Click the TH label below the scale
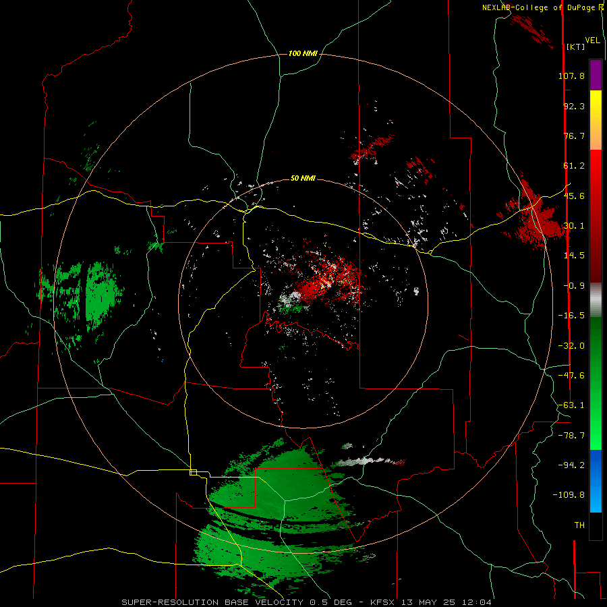 click(x=579, y=525)
